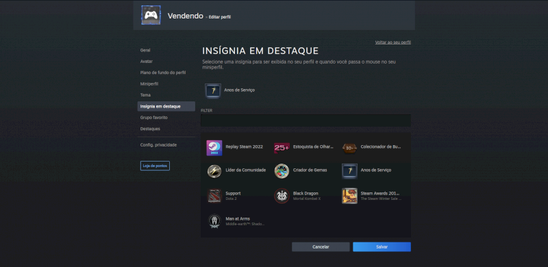The height and width of the screenshot is (267, 548).
Task: Select the Man at Arms badge icon
Action: coord(214,221)
